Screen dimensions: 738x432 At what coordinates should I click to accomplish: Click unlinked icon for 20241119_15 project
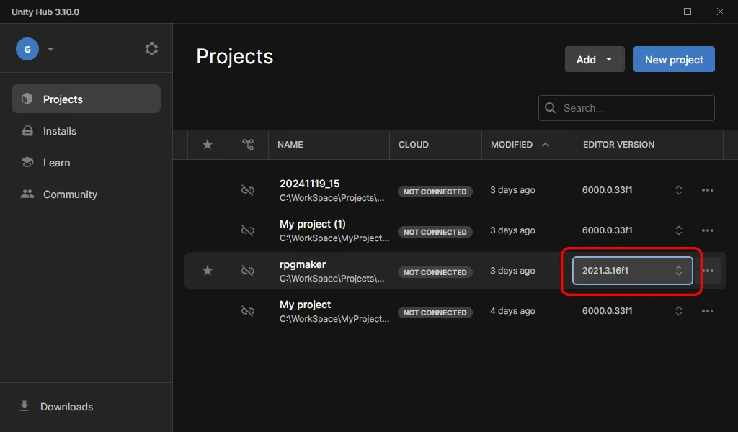coord(248,190)
